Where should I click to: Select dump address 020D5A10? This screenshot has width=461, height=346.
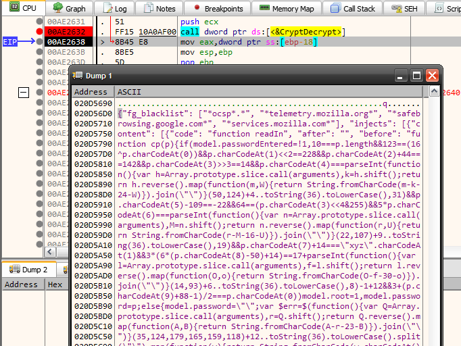pos(93,245)
